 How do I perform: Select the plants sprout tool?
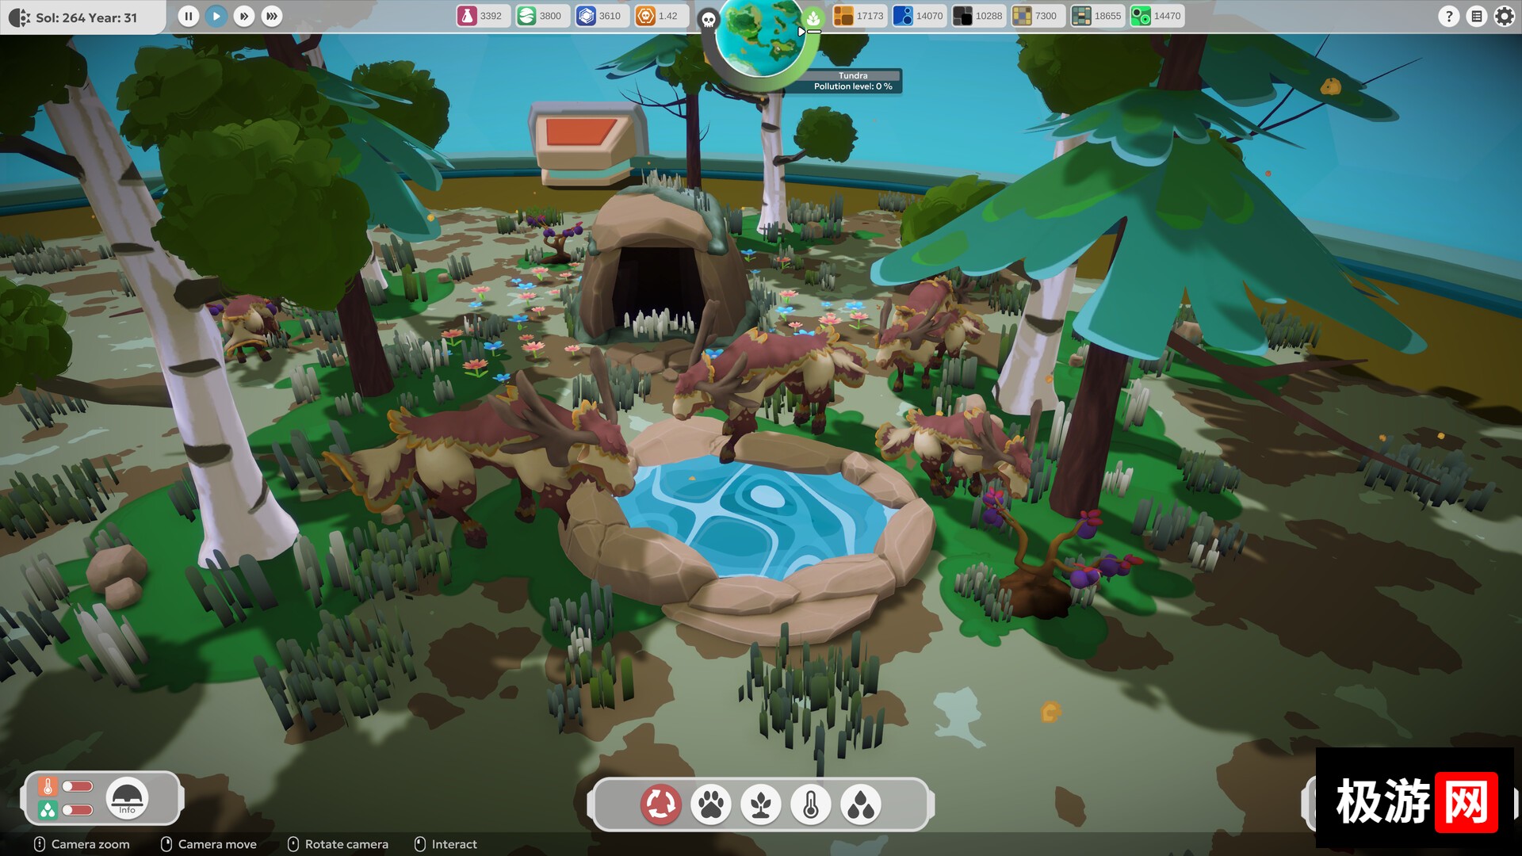point(761,805)
